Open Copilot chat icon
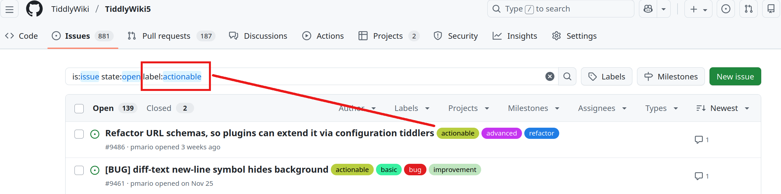 (648, 9)
